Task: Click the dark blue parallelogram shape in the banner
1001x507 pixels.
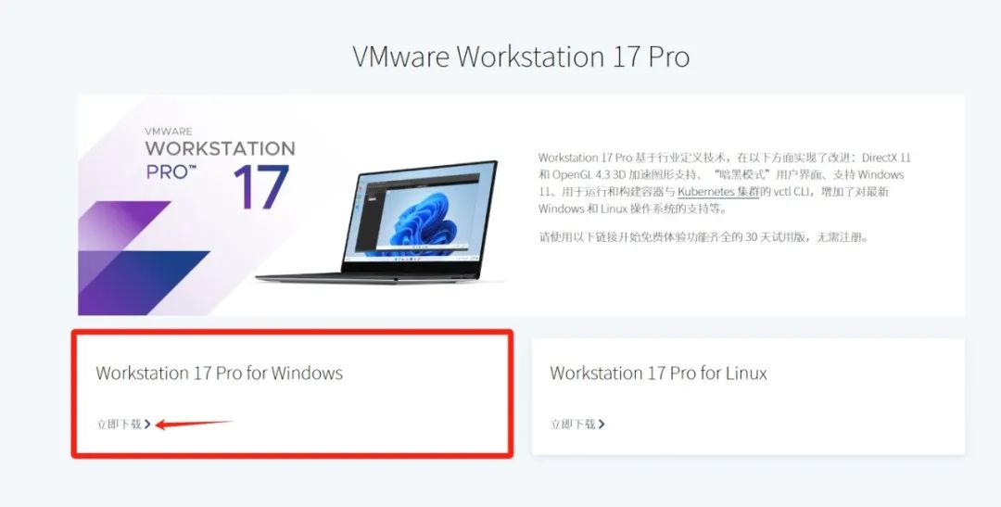Action: pyautogui.click(x=144, y=283)
